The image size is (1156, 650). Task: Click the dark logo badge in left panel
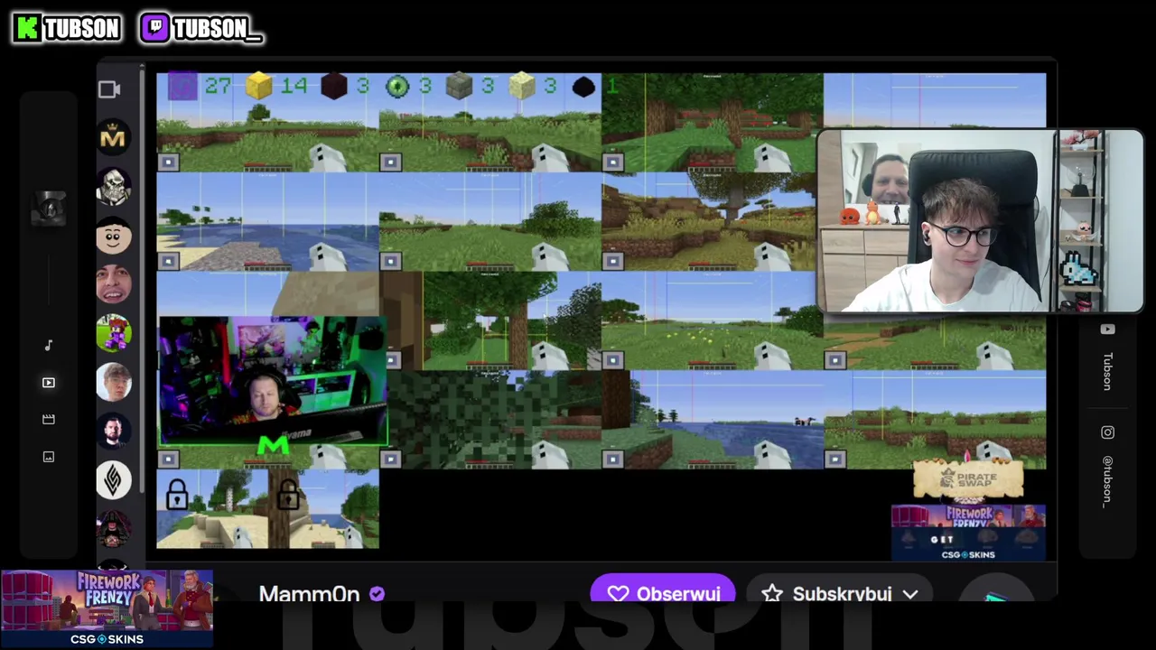coord(50,209)
